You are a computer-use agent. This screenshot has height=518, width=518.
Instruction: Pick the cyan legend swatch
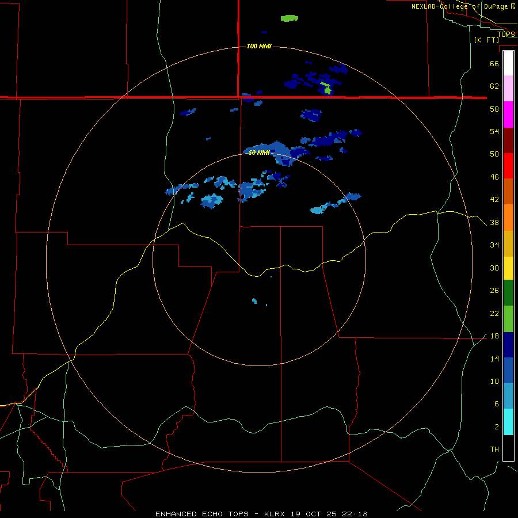point(508,422)
